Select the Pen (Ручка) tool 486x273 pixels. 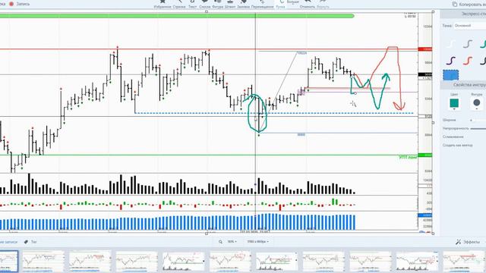tap(280, 4)
